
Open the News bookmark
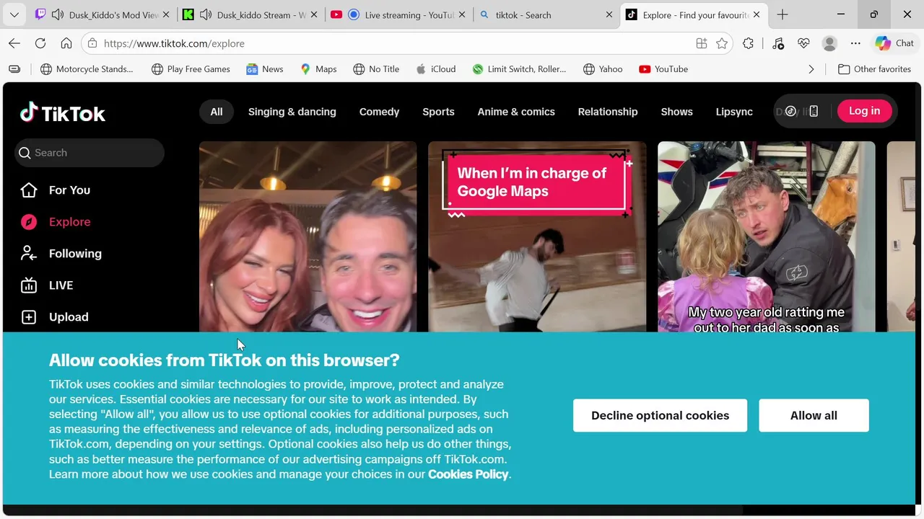[x=264, y=69]
